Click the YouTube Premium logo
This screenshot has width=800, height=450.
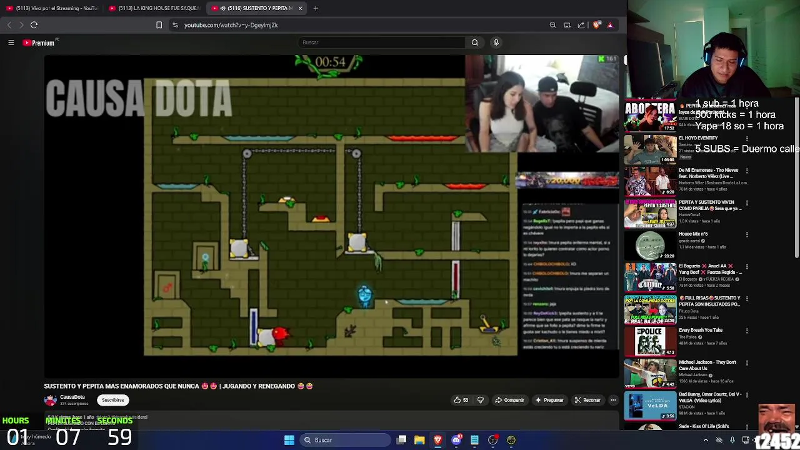tap(40, 42)
